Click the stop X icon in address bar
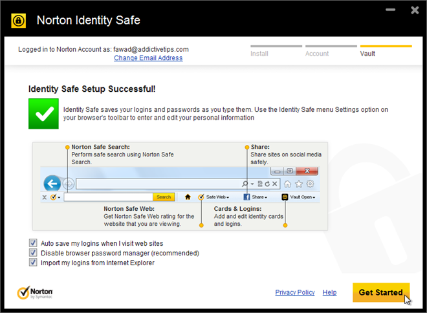The height and width of the screenshot is (313, 427). coord(275,184)
